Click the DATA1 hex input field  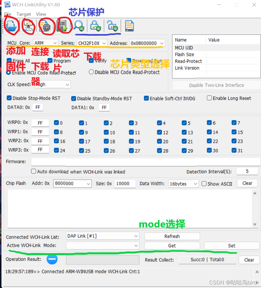pos(104,107)
